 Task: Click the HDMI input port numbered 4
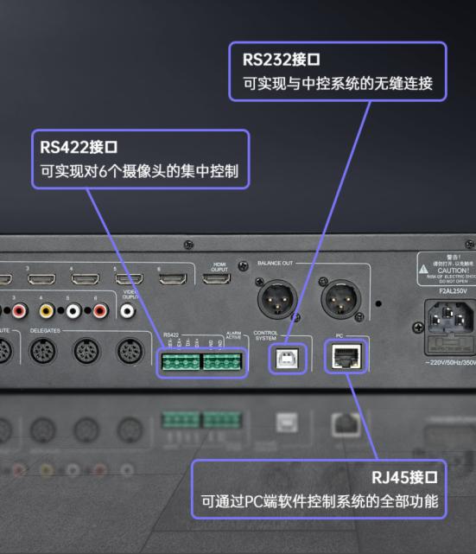86,279
